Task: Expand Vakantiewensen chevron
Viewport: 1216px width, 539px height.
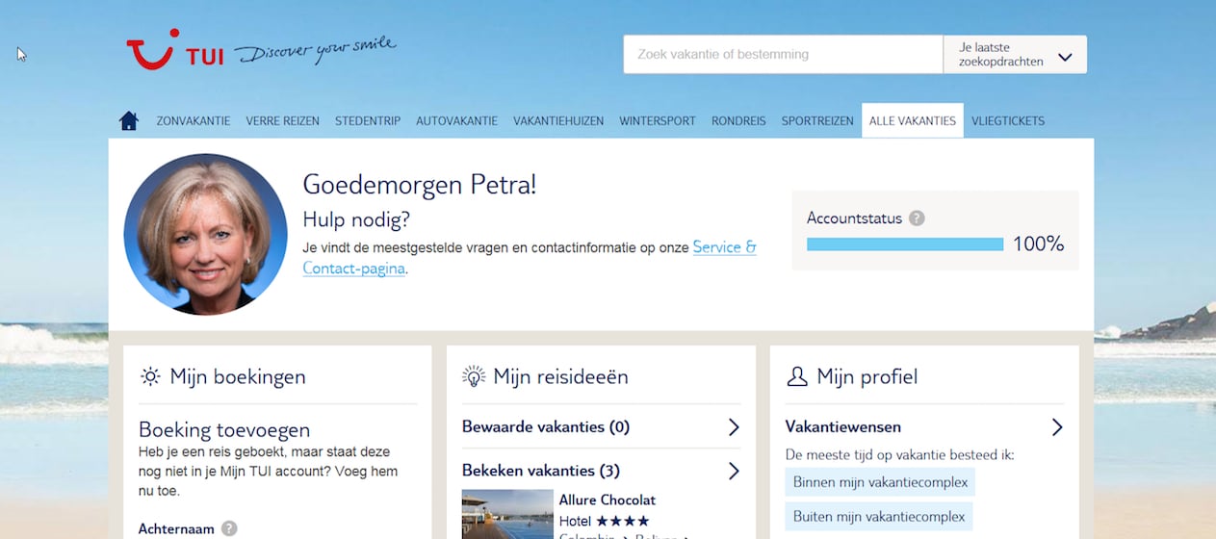Action: click(x=1057, y=427)
